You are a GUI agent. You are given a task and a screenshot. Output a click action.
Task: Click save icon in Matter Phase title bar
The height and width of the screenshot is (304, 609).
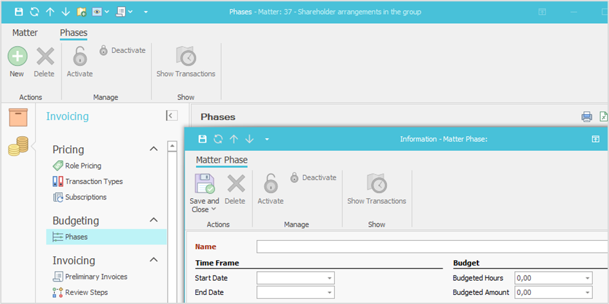[203, 139]
